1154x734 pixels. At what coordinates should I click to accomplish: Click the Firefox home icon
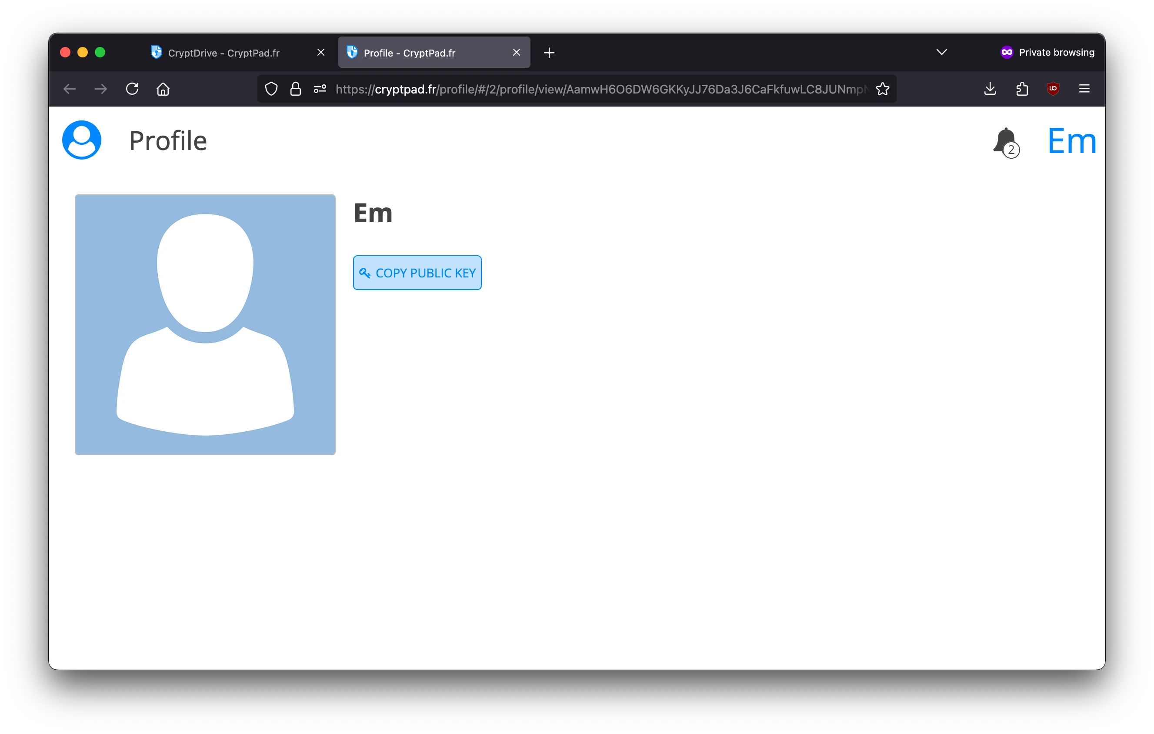point(163,89)
